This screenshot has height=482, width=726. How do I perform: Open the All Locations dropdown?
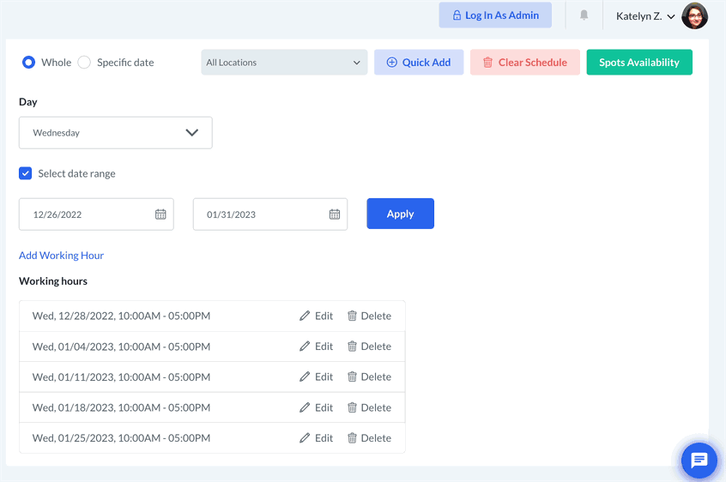click(284, 63)
